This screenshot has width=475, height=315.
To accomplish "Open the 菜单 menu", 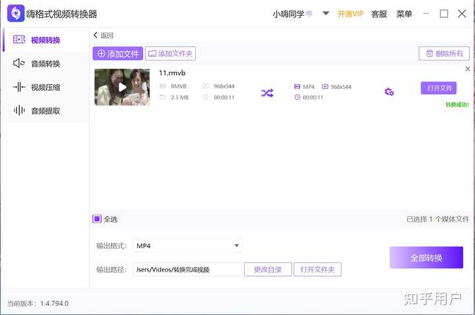I will pyautogui.click(x=404, y=14).
